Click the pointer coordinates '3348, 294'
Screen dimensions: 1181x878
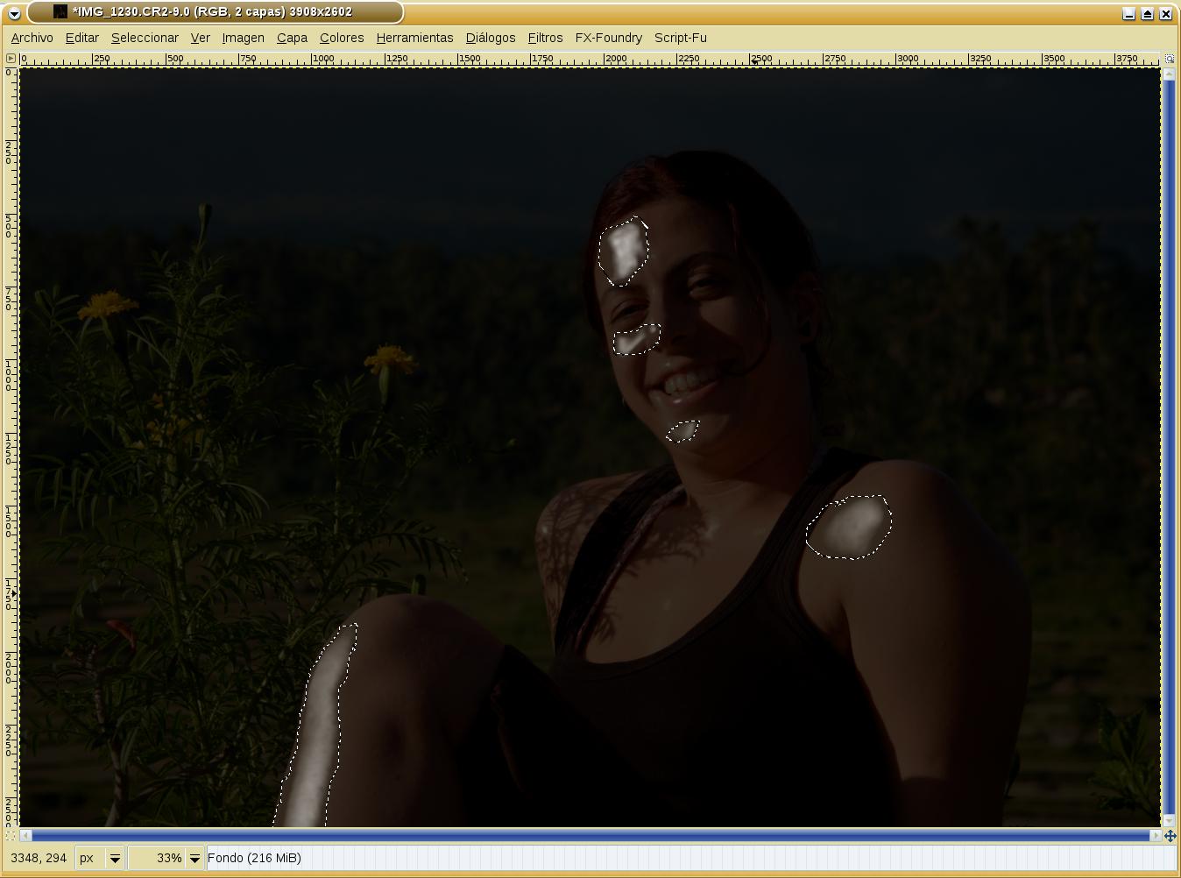(x=39, y=858)
